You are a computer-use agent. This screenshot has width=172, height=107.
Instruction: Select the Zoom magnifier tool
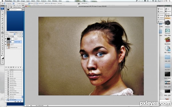[x=2, y=54]
